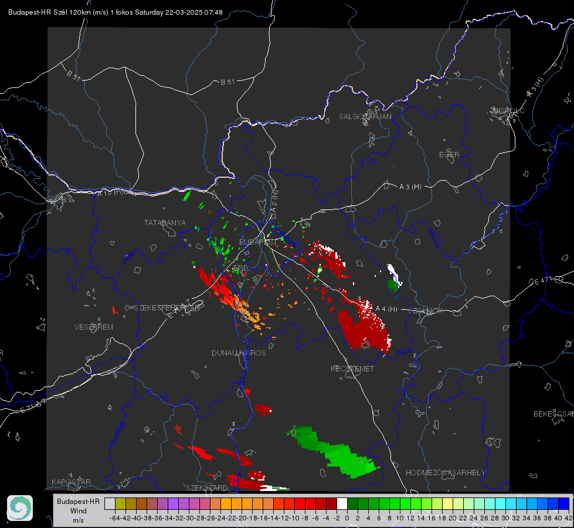574x528 pixels.
Task: Click the BÉKÉSCSABA label at the map edge
Action: click(x=553, y=414)
